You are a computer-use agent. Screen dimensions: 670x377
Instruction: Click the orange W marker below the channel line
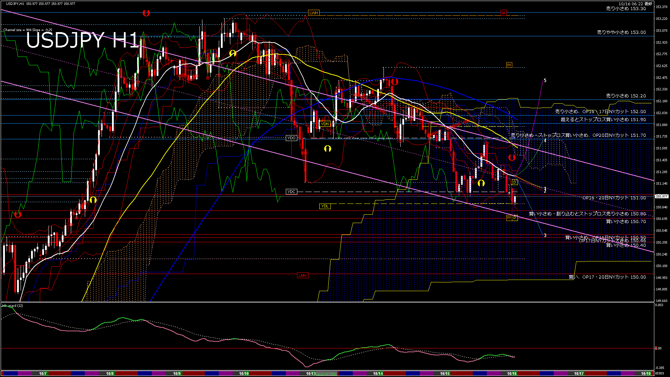pyautogui.click(x=509, y=218)
